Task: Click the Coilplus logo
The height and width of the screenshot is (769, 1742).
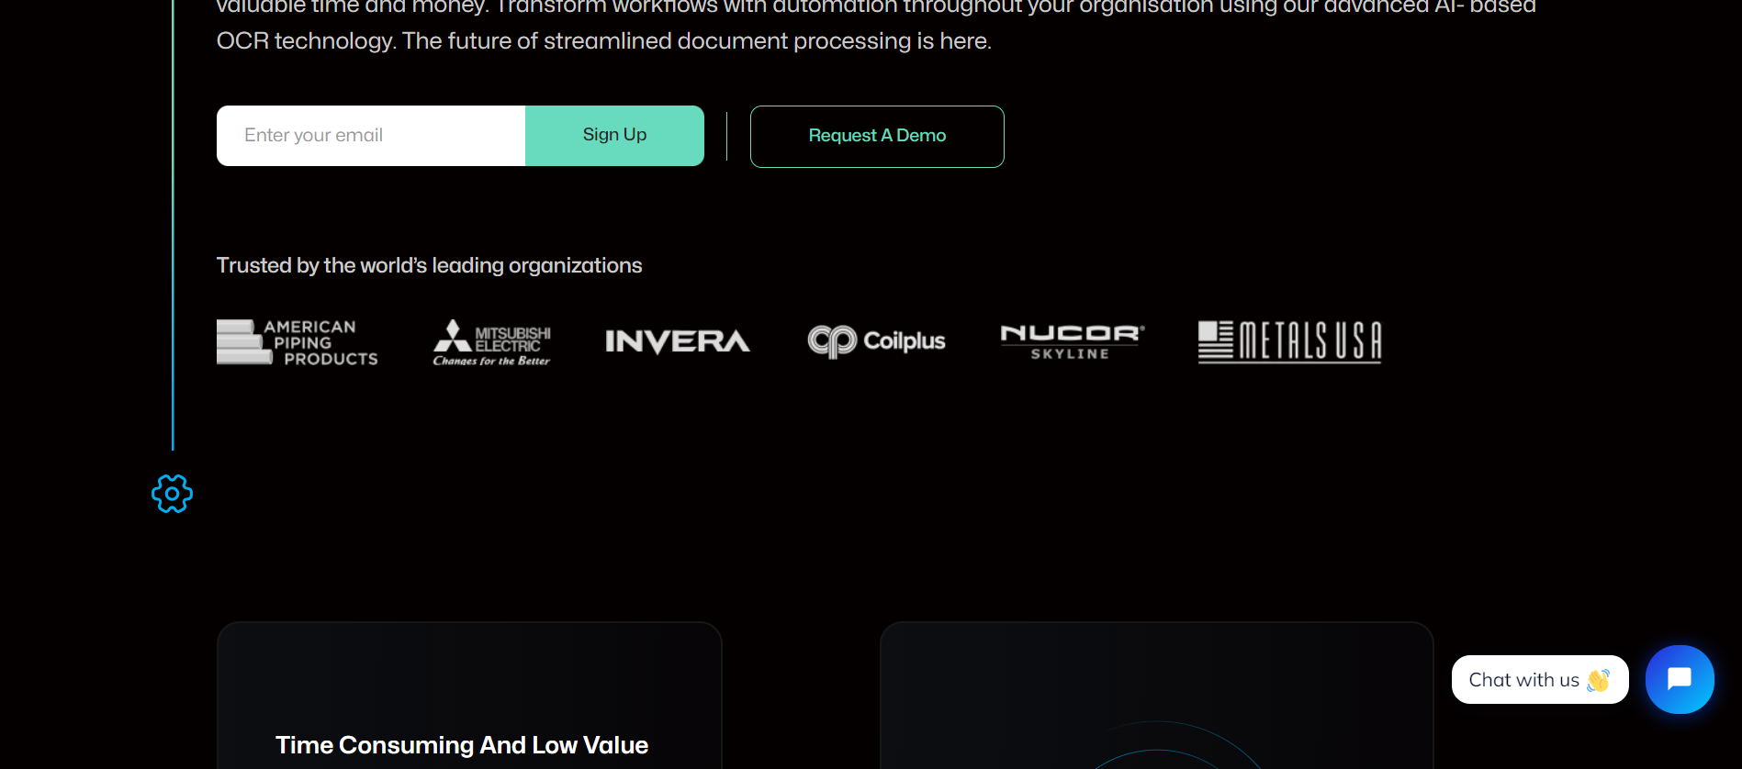Action: point(876,341)
